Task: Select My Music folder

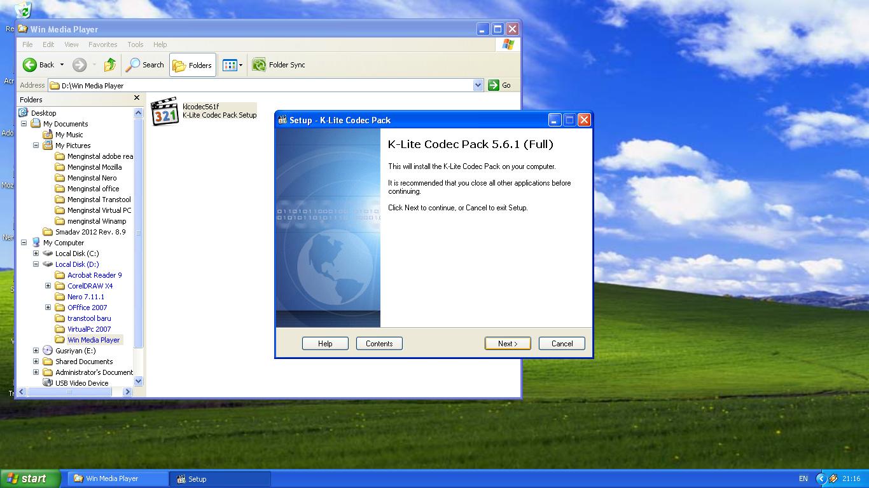Action: 69,135
